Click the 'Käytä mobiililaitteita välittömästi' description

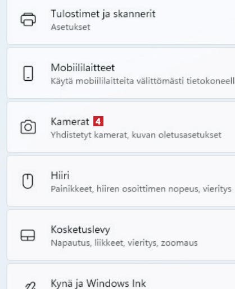117,81
